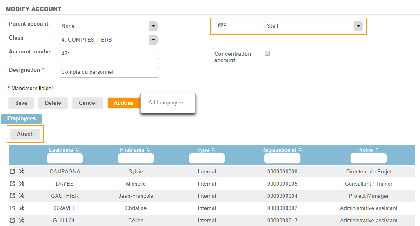Switch to the Employees tab
Screen dimensions: 420x226
click(21, 119)
